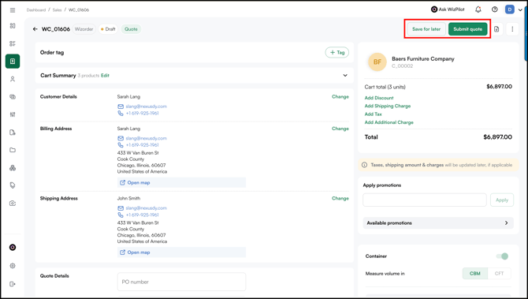Viewport: 528px width, 299px height.
Task: Click the promotions code input field
Action: [x=425, y=200]
